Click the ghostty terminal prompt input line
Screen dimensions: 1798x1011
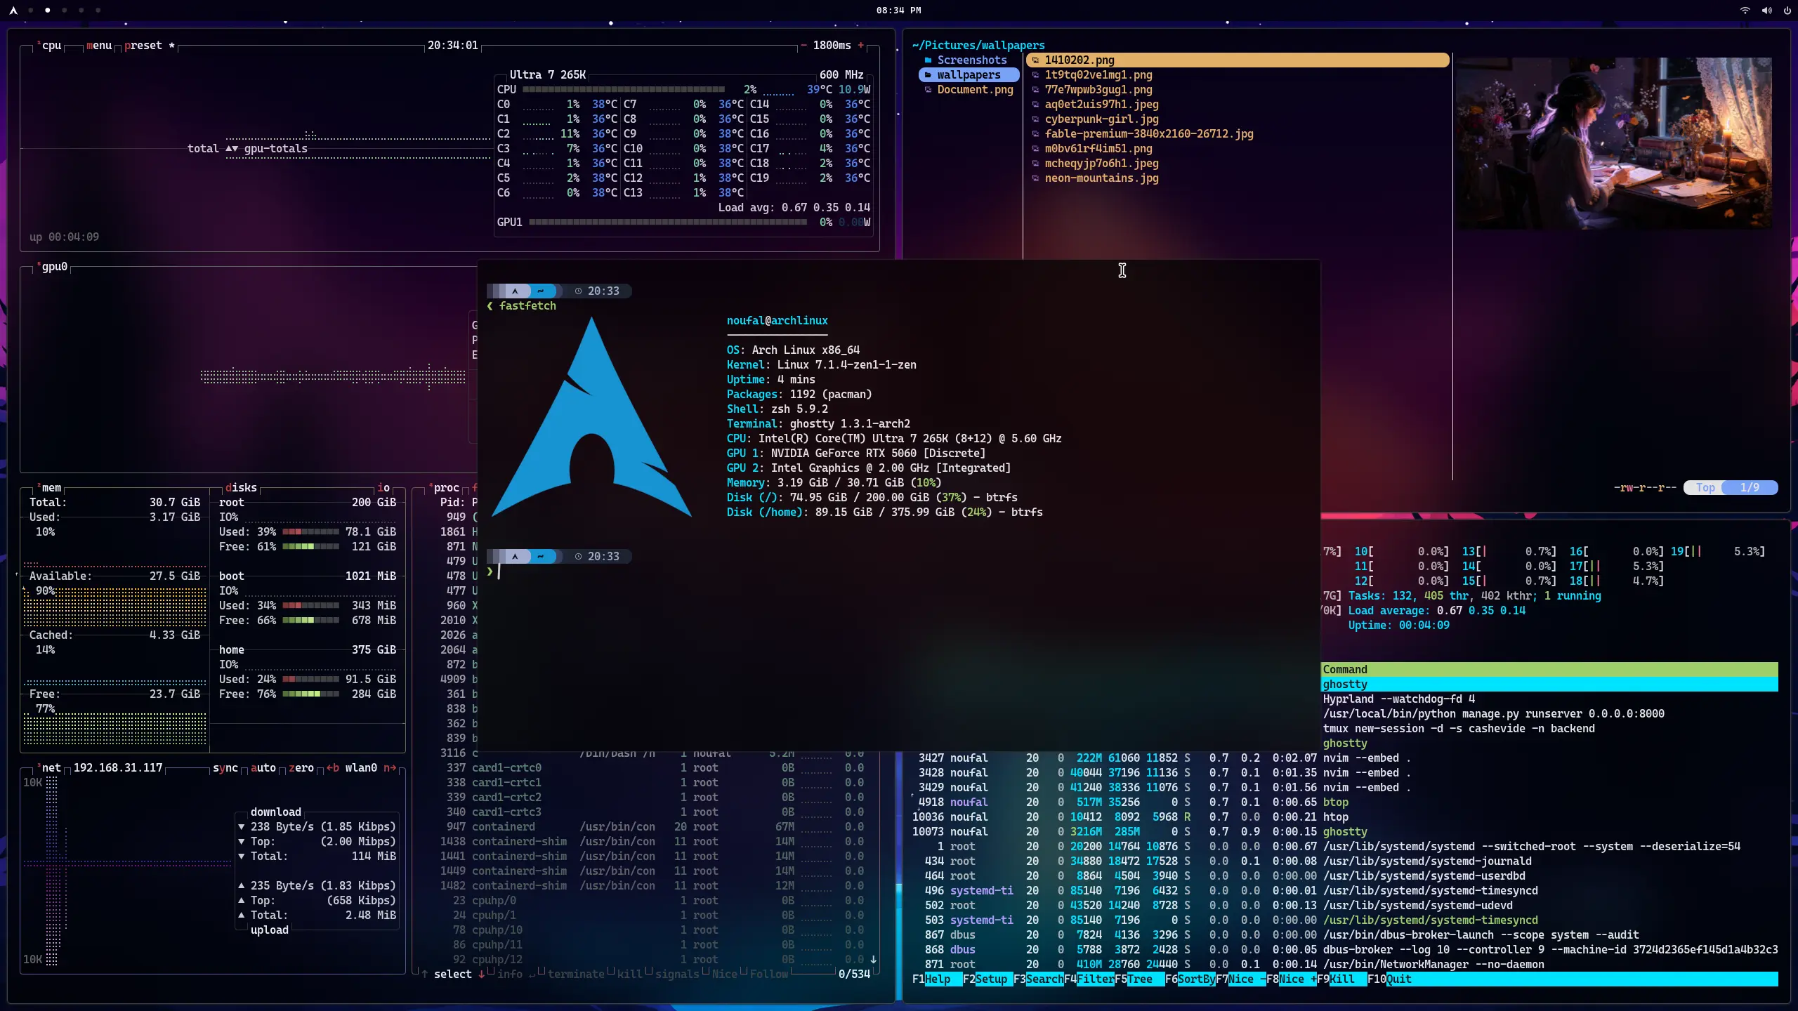click(899, 571)
